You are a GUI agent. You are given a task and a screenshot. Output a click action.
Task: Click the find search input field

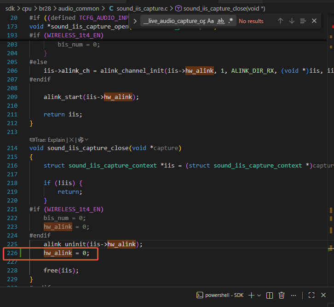coord(174,21)
